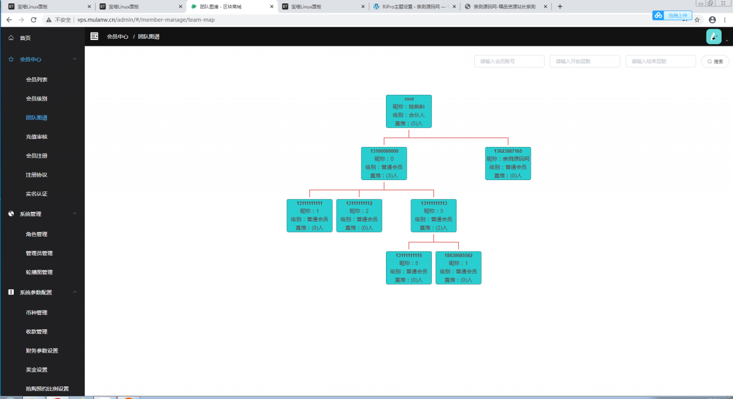Click the home icon beside 首页

(11, 38)
